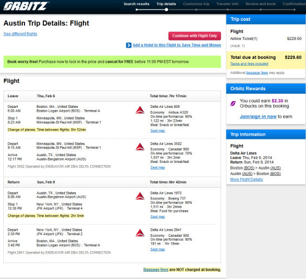Click Join/sign in now link
The height and width of the screenshot is (279, 306).
click(258, 117)
